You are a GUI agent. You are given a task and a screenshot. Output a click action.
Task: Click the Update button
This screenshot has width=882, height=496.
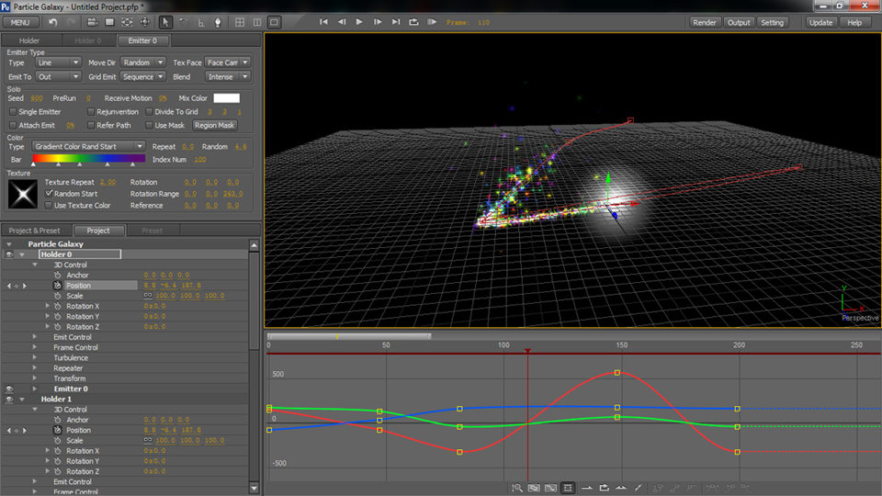(x=820, y=22)
